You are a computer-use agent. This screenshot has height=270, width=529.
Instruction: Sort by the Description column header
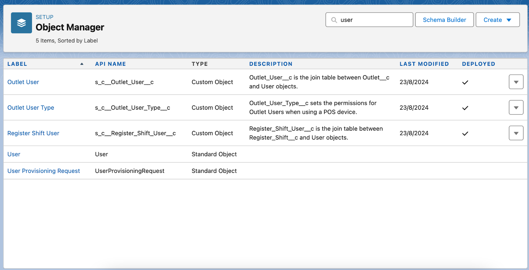[271, 64]
